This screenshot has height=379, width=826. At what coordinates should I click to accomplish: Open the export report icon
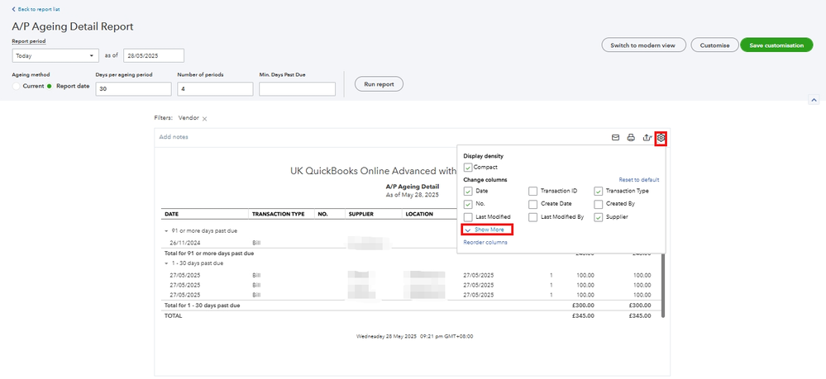pyautogui.click(x=646, y=137)
